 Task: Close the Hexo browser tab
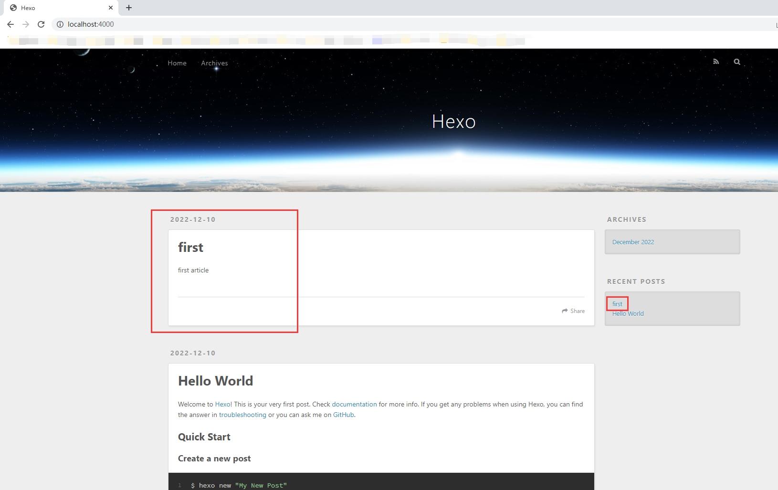(x=111, y=8)
